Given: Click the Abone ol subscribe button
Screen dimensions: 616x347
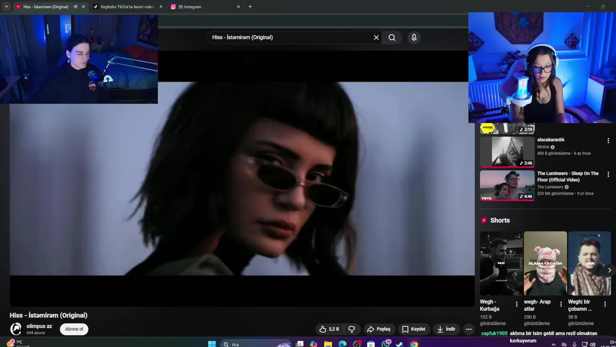Looking at the screenshot, I should (x=74, y=329).
